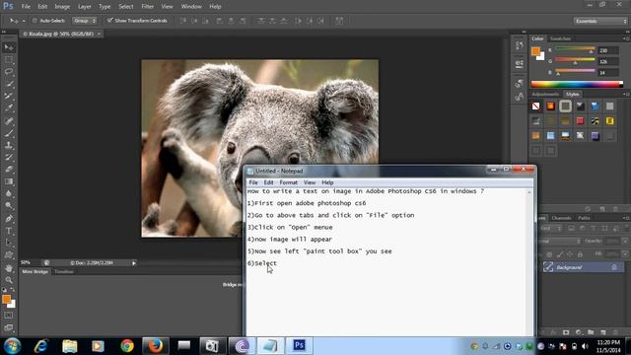Open Internet Explorer from the taskbar
The height and width of the screenshot is (355, 631).
(40, 346)
